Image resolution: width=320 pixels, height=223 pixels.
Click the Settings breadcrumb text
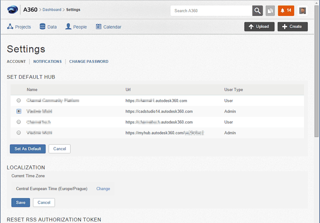73,9
